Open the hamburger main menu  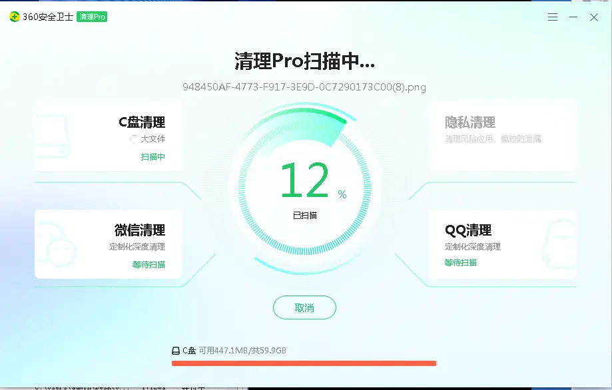coord(552,17)
